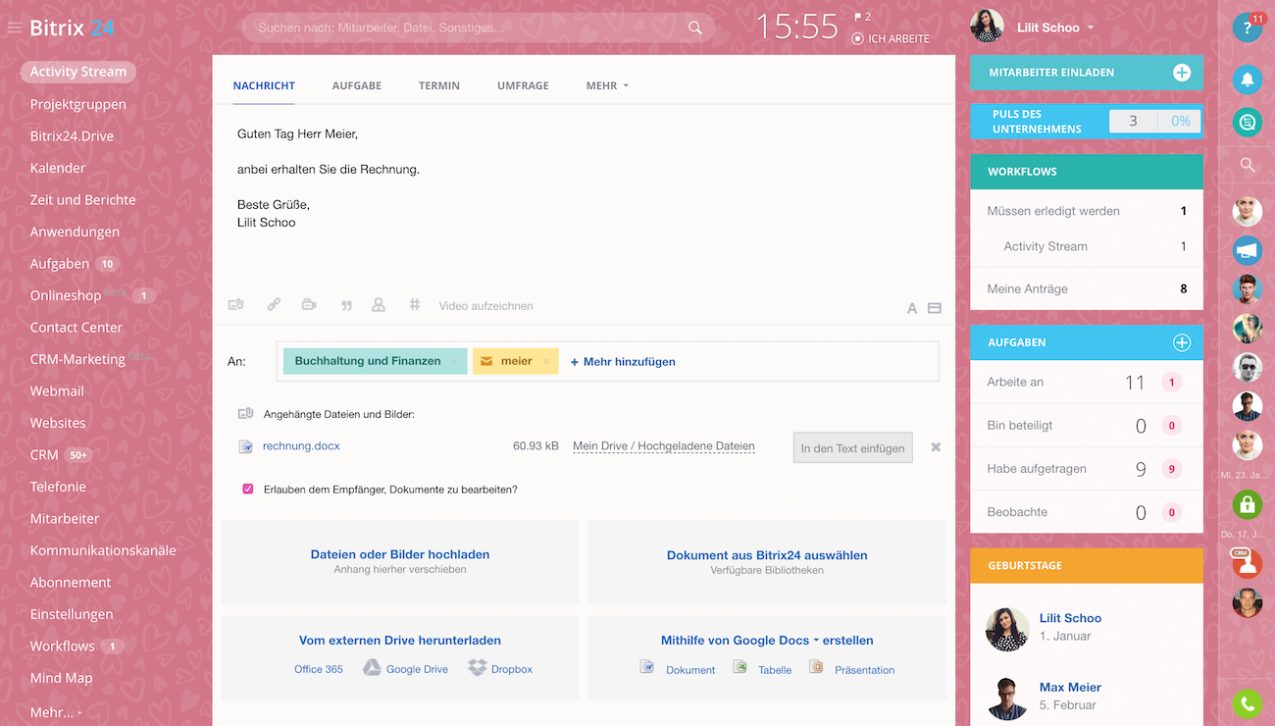Click the hashtag icon in the editor toolbar

point(415,305)
